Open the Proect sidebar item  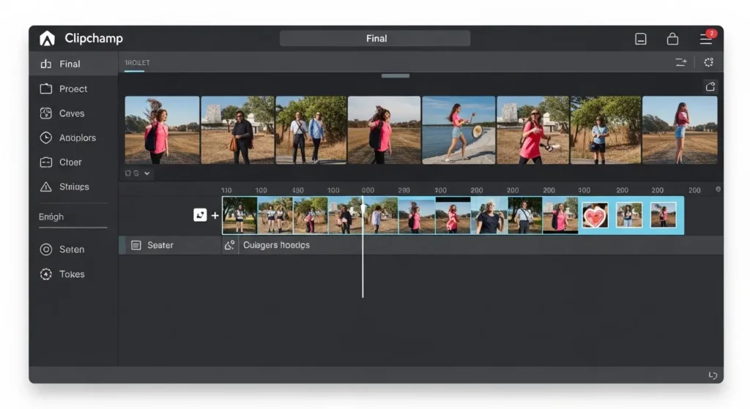pos(73,89)
